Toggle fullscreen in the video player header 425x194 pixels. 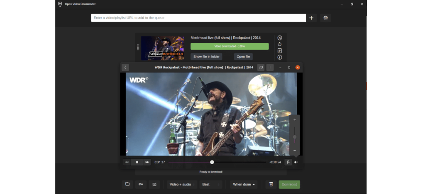coord(261,67)
